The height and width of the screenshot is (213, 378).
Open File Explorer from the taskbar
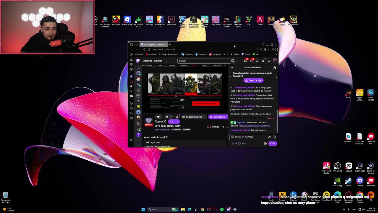click(183, 209)
